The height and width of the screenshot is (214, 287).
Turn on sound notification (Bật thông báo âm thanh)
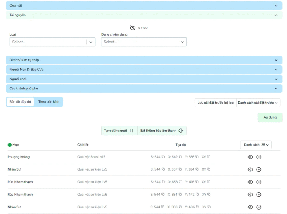pos(162,131)
